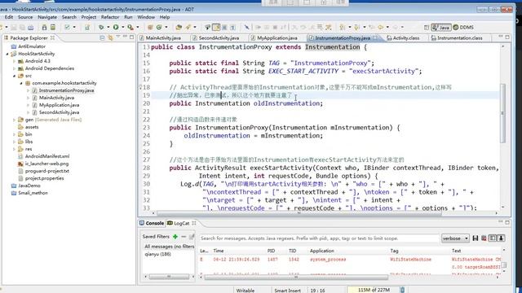Open the Run button dropdown arrow
Image resolution: width=522 pixels, height=293 pixels.
tap(123, 27)
